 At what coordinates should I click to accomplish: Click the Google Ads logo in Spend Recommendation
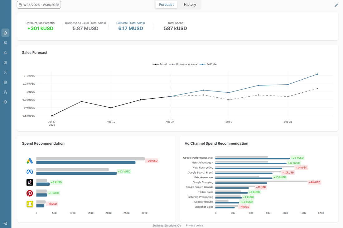pyautogui.click(x=30, y=161)
